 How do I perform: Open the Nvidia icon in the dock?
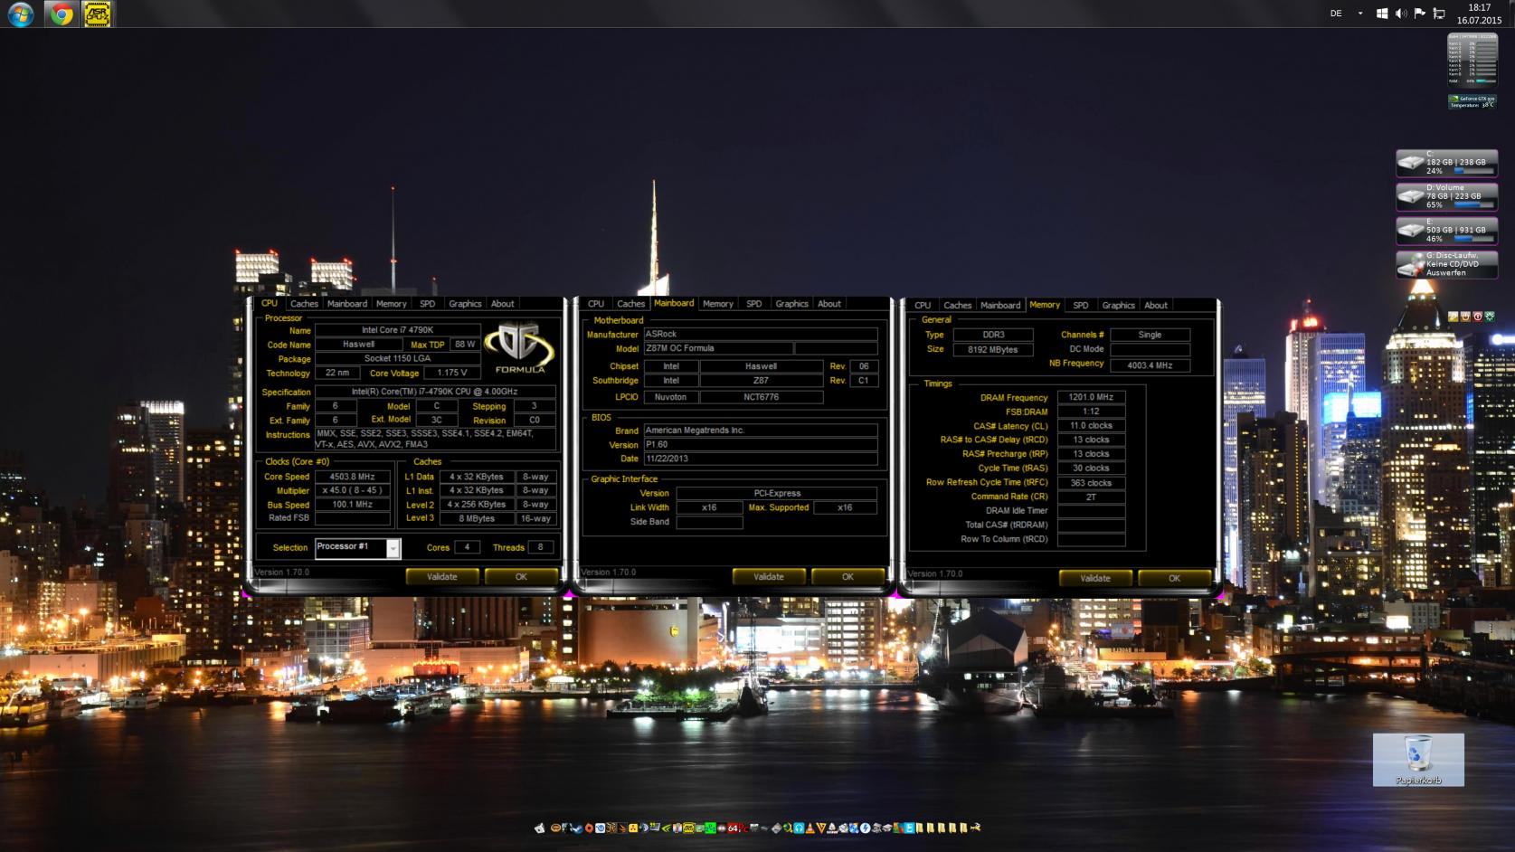[x=665, y=828]
